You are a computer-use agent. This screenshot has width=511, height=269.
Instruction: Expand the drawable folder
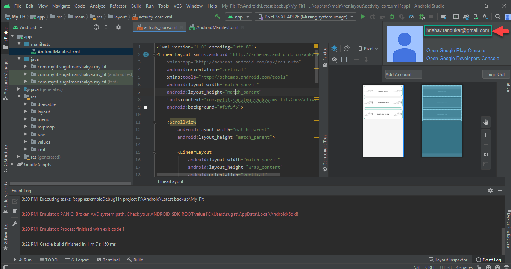click(26, 104)
